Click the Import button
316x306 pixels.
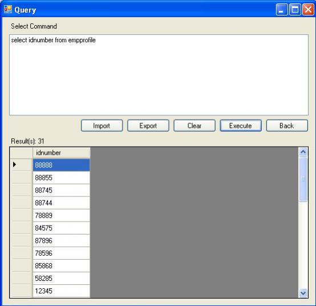tap(102, 126)
